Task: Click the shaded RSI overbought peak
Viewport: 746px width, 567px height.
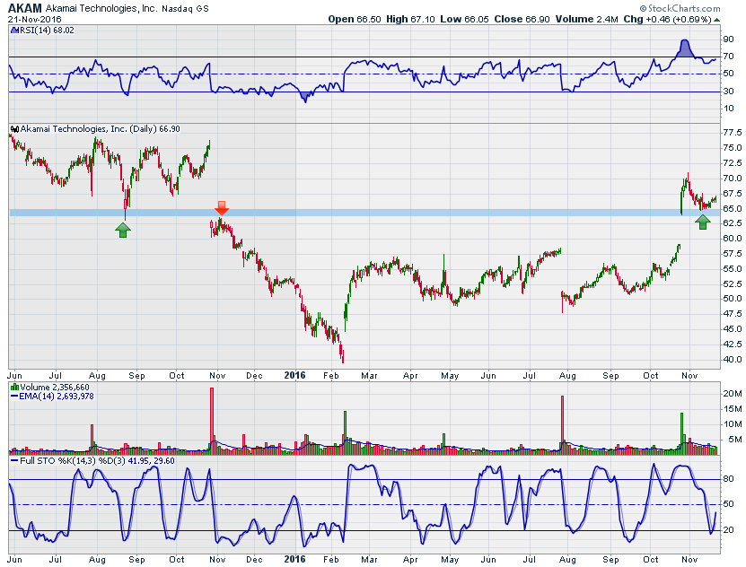Action: pos(685,50)
